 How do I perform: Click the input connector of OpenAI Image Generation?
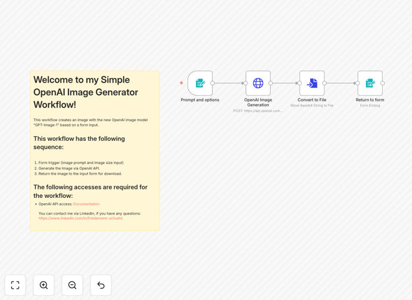pyautogui.click(x=246, y=83)
